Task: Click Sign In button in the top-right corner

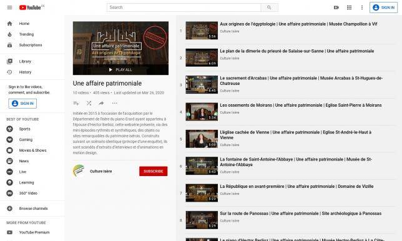Action: [383, 7]
